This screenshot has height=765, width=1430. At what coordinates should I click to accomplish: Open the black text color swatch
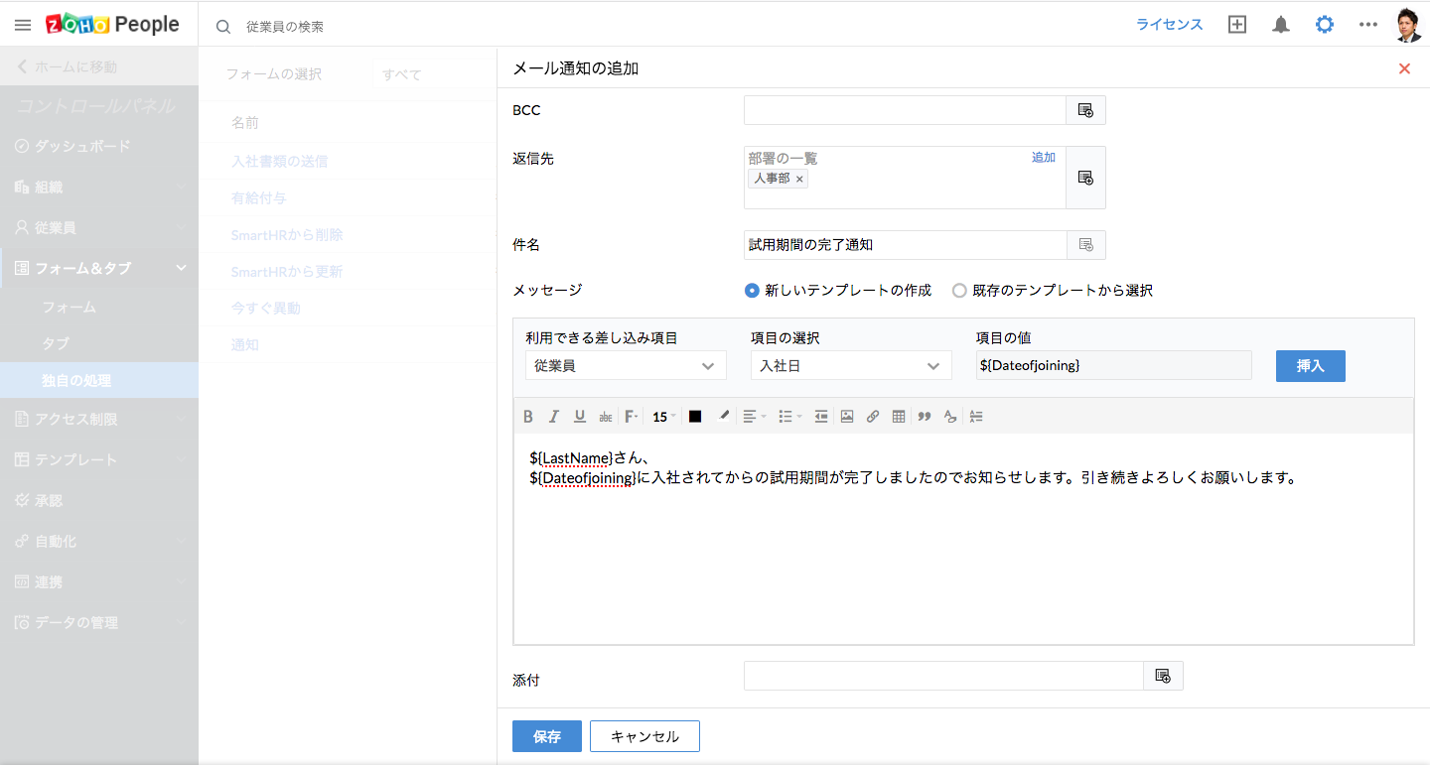click(x=695, y=417)
